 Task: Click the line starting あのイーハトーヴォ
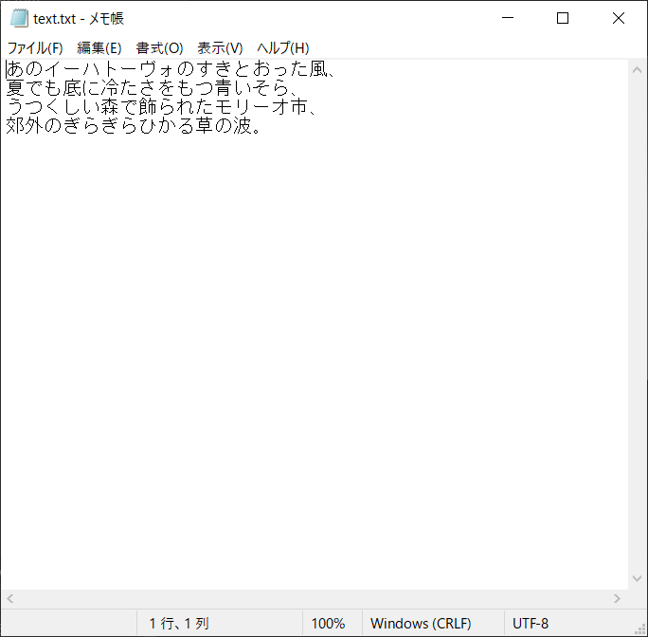171,69
